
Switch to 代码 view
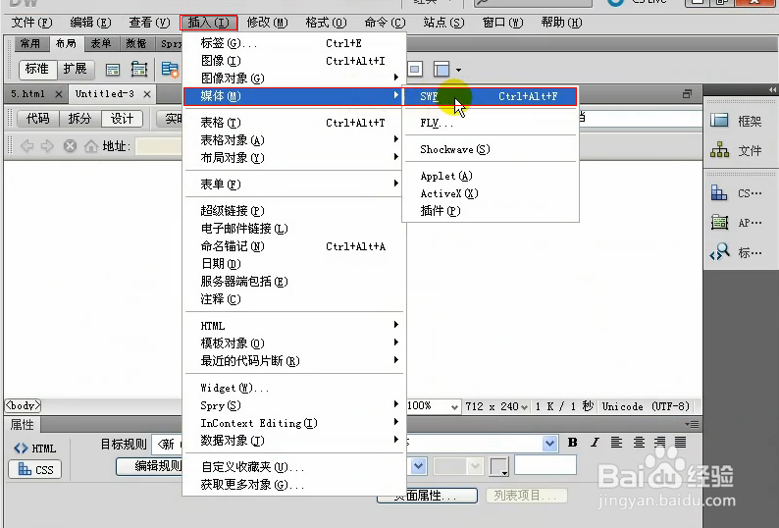pos(38,119)
